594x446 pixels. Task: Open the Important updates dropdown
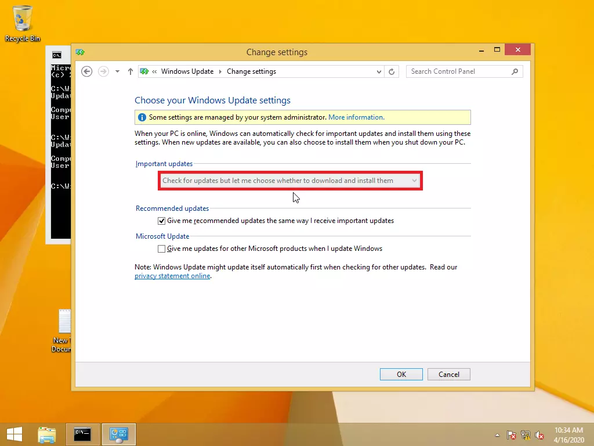coord(290,181)
